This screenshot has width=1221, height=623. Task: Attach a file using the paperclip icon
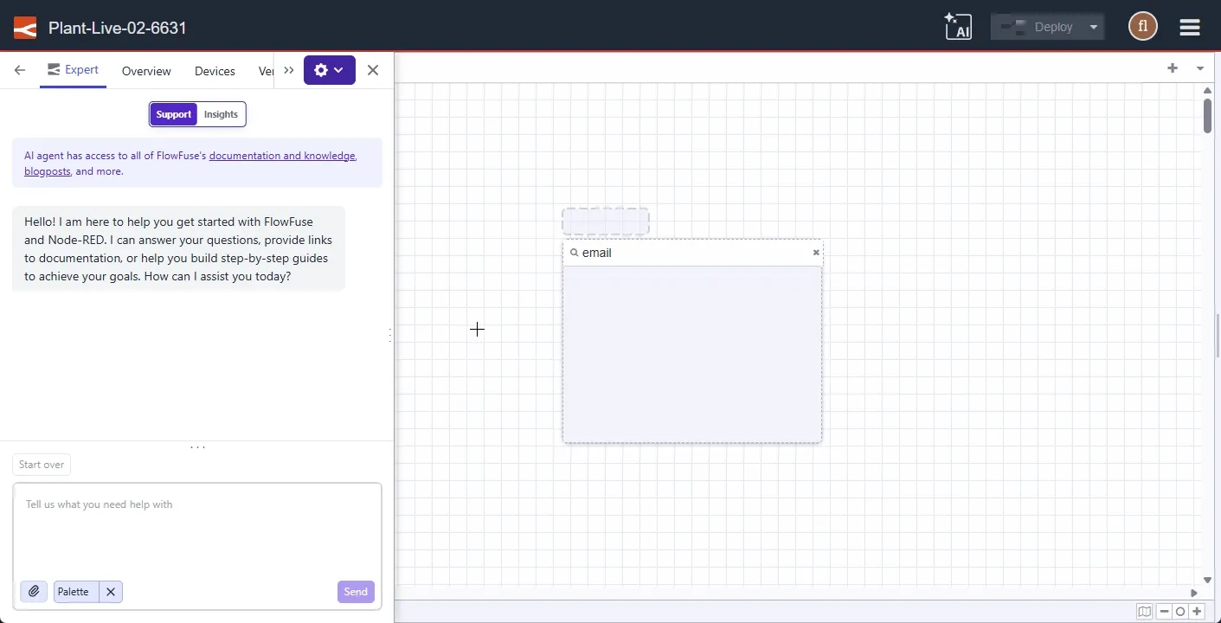(34, 592)
